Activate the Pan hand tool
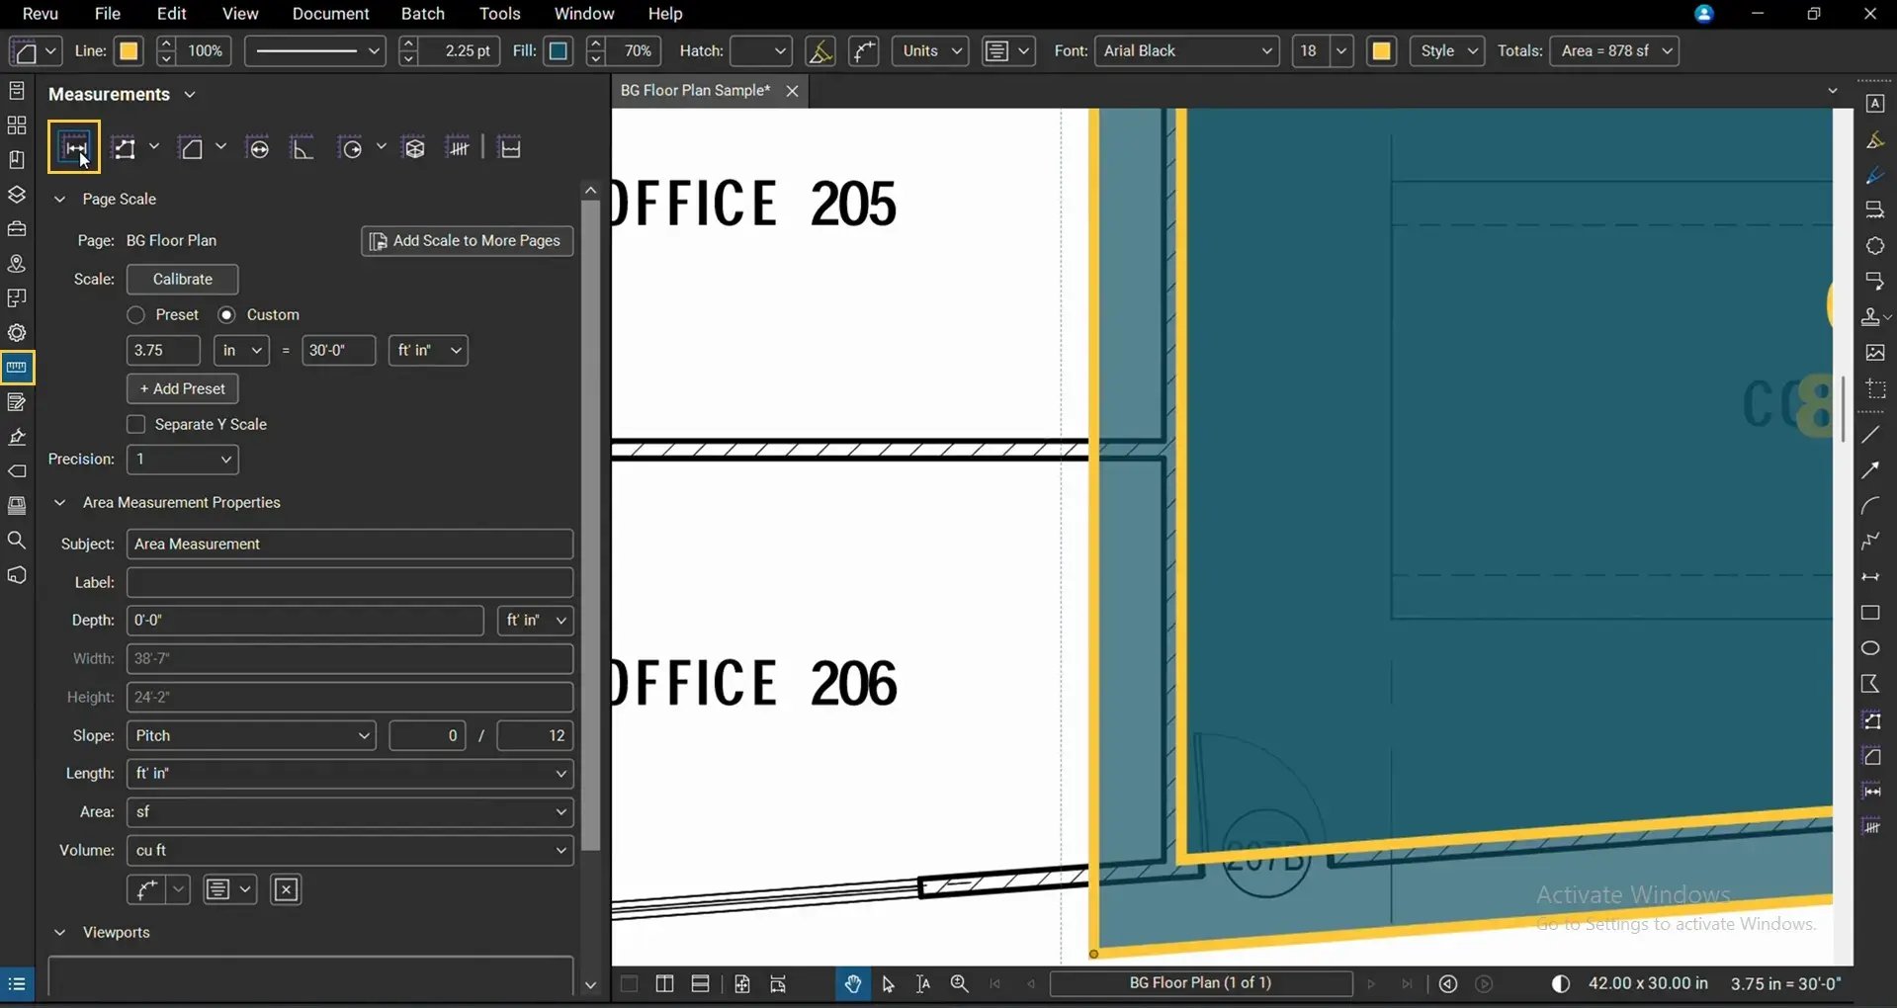The height and width of the screenshot is (1008, 1897). click(x=853, y=984)
